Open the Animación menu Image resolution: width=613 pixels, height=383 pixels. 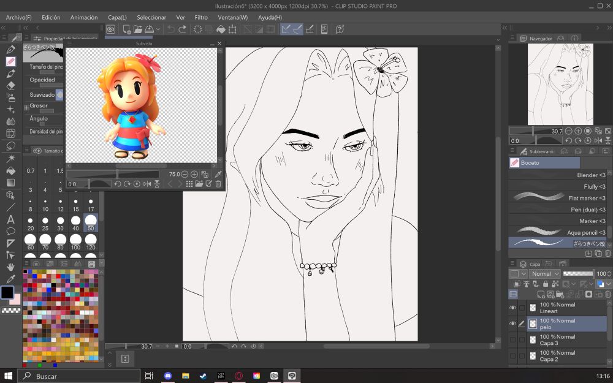84,18
